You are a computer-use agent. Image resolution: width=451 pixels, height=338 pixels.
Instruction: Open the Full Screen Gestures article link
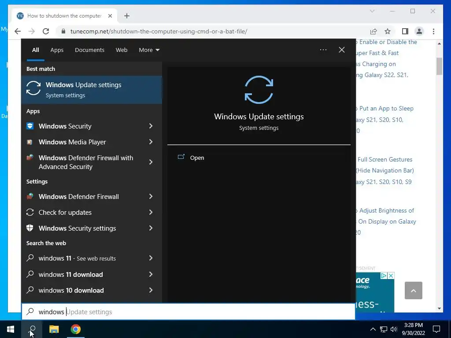(384, 170)
